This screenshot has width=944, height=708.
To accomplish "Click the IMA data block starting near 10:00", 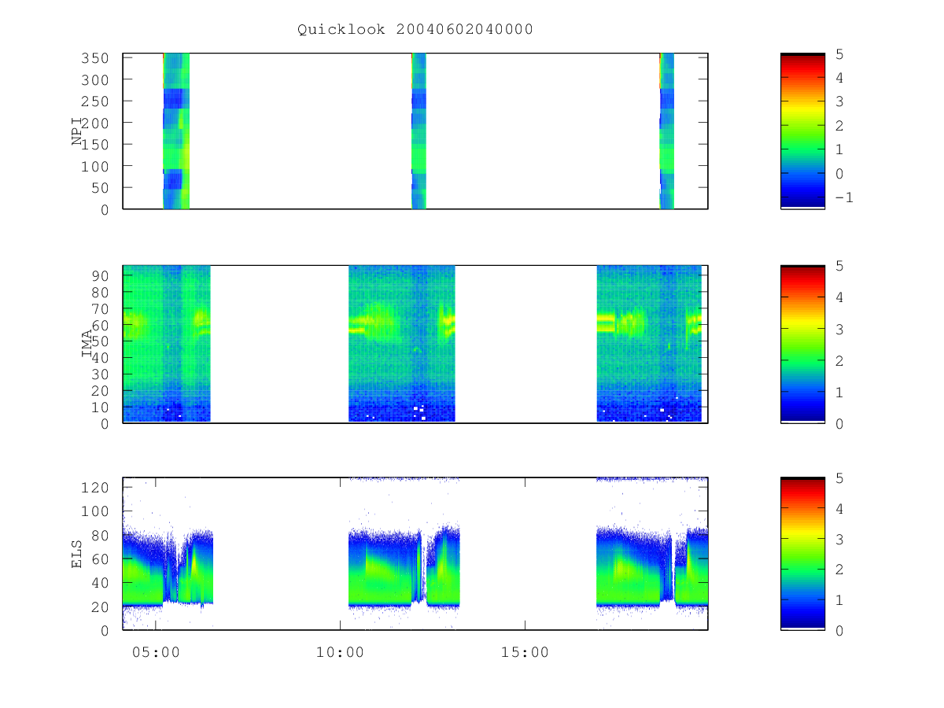I will click(x=402, y=344).
